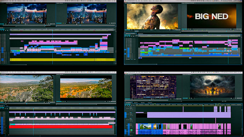Click program monitor timecode under BIG NED title
244x137 pixels.
pyautogui.click(x=184, y=29)
